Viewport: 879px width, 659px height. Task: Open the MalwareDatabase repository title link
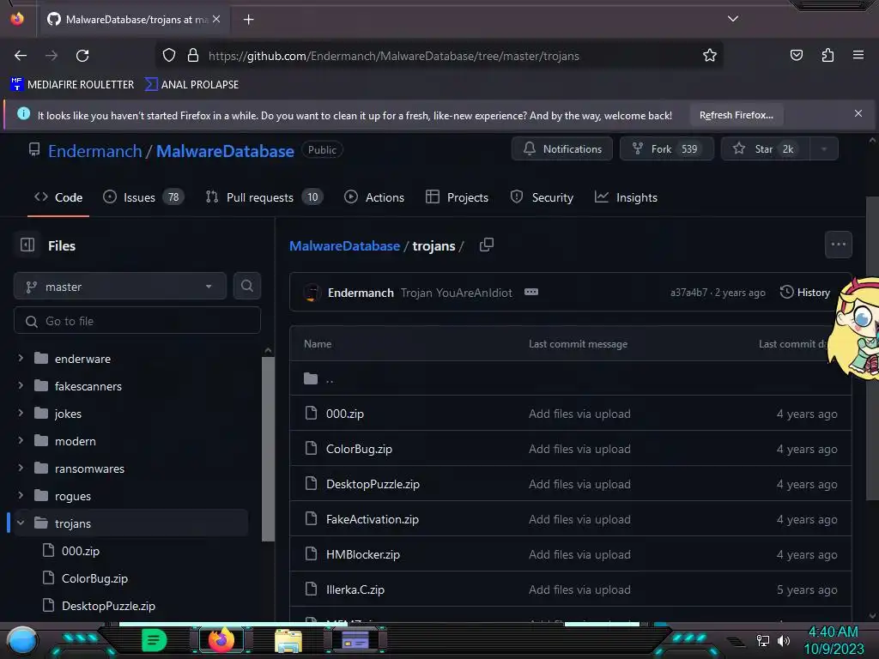point(225,151)
